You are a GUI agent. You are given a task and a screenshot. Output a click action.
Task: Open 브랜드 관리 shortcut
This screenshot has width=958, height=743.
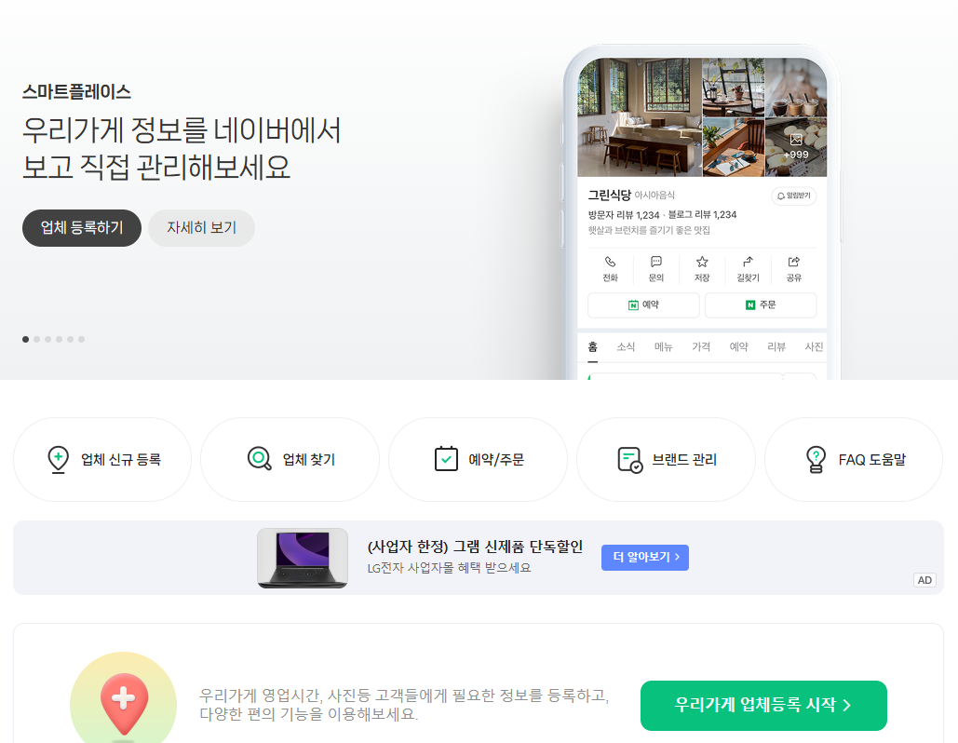666,460
